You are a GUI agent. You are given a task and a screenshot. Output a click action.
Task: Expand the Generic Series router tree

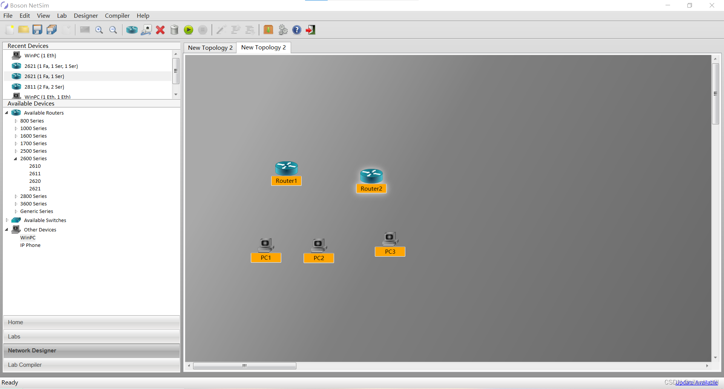[x=16, y=211]
